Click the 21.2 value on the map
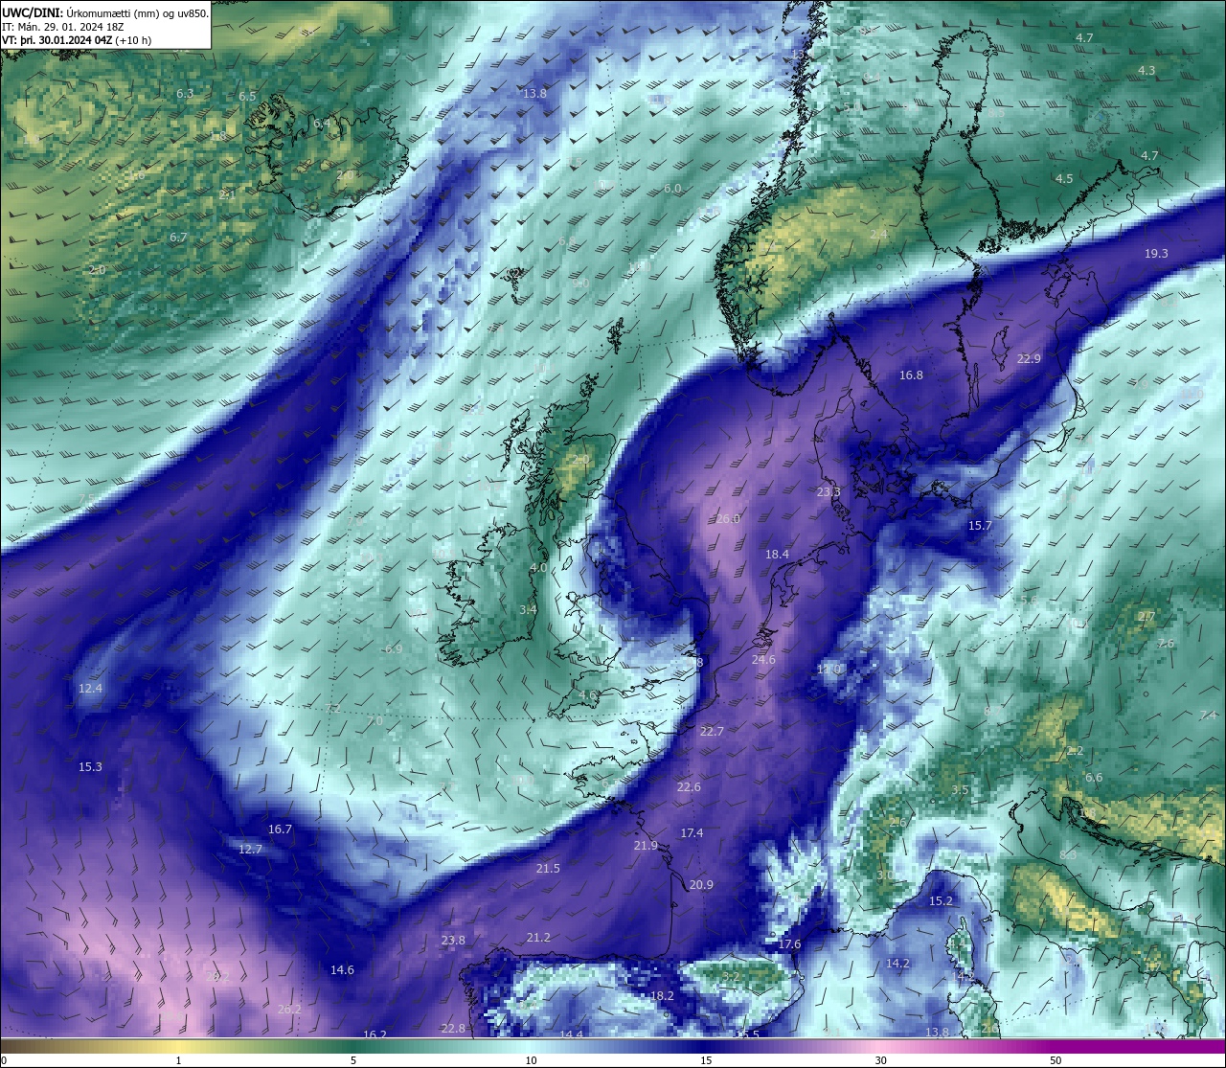Screen dimensions: 1226x1068 coord(538,938)
